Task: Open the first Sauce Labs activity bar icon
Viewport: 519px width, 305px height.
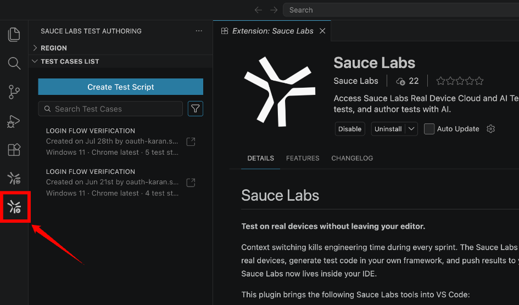Action: point(14,178)
